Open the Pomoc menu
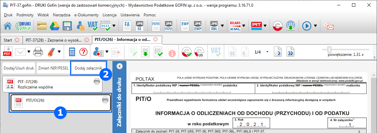The width and height of the screenshot is (377, 133). coord(150,15)
